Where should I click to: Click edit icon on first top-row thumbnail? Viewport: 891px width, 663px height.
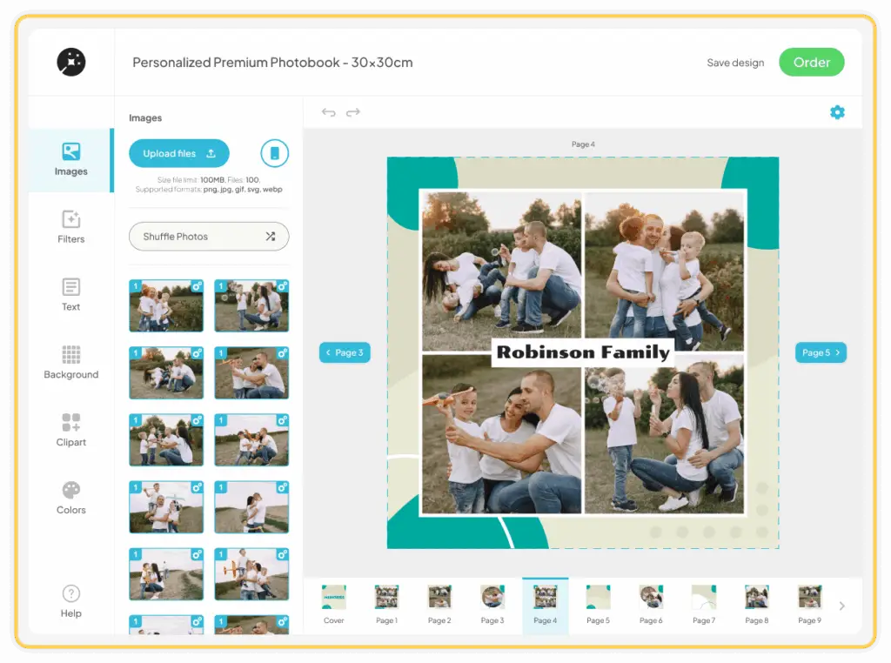(197, 286)
